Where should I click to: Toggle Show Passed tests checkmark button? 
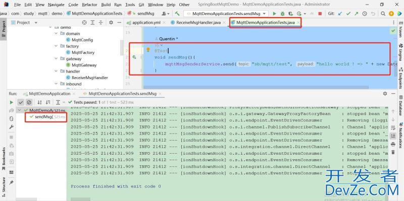pyautogui.click(x=21, y=102)
